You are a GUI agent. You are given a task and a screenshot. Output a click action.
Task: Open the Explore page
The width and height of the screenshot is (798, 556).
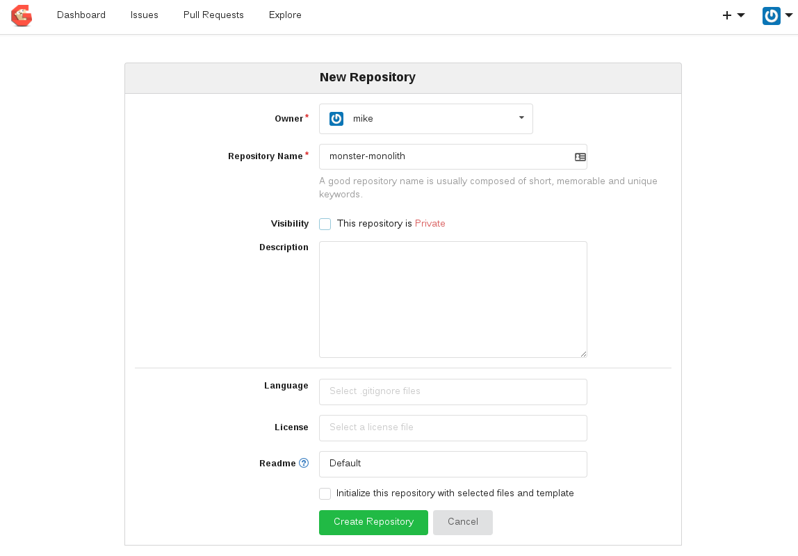click(x=285, y=15)
